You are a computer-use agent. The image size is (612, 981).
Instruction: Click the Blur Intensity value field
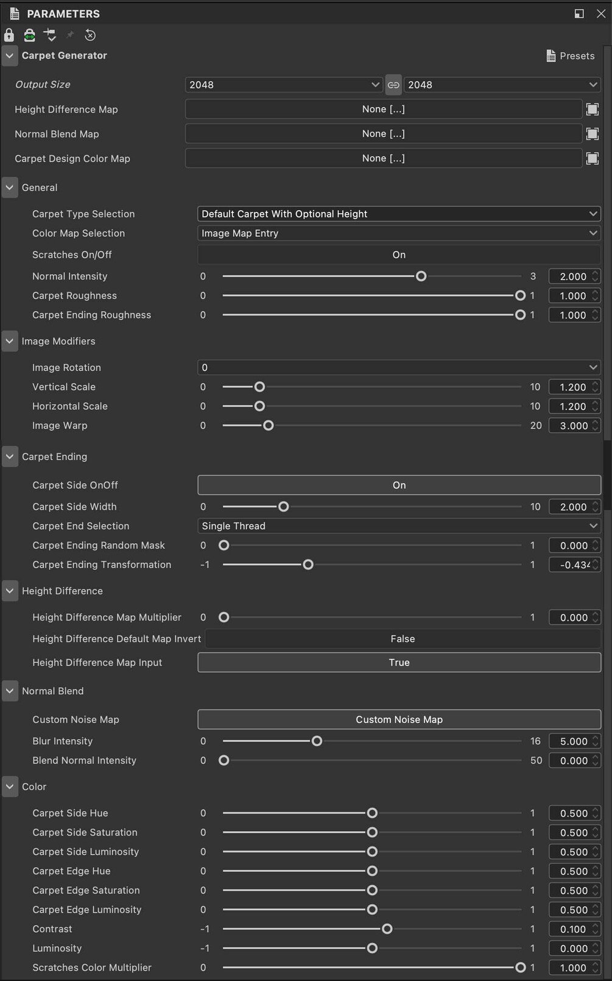[x=573, y=742]
